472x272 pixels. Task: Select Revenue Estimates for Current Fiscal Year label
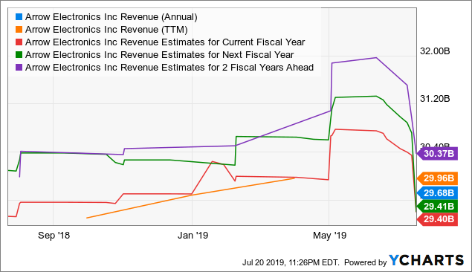[165, 42]
